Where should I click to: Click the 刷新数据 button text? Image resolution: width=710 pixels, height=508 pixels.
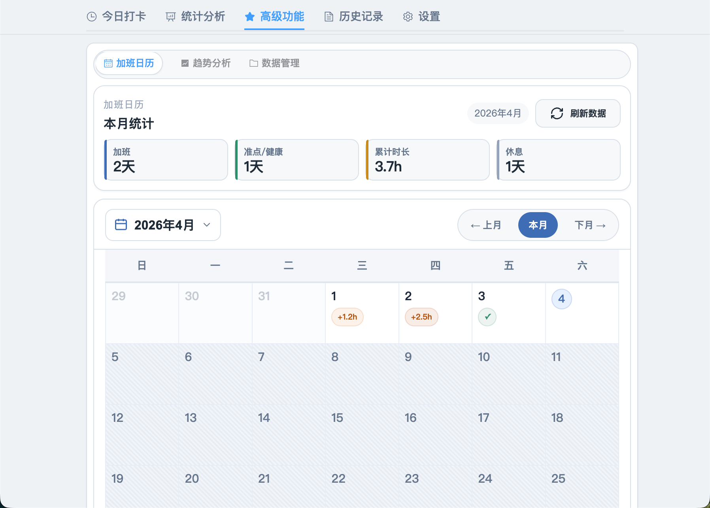pyautogui.click(x=588, y=113)
